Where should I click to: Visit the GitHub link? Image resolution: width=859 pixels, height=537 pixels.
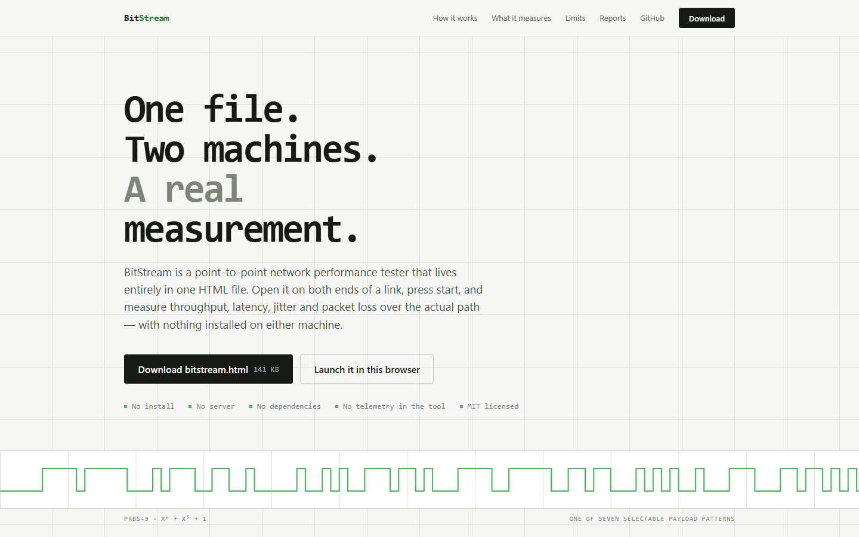pos(652,18)
